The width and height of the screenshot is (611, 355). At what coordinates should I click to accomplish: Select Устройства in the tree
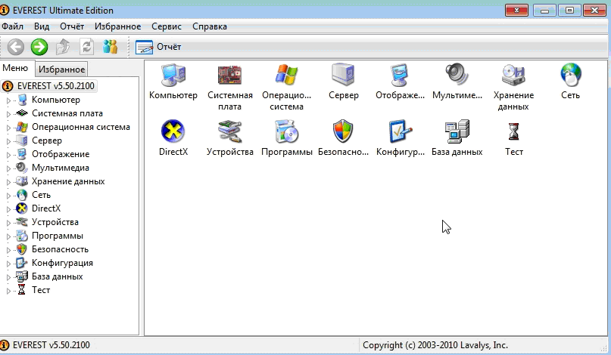click(55, 222)
